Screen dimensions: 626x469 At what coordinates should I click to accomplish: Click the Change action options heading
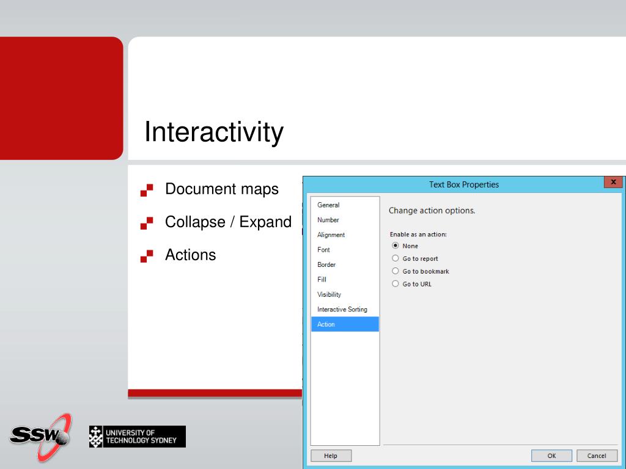click(x=432, y=211)
